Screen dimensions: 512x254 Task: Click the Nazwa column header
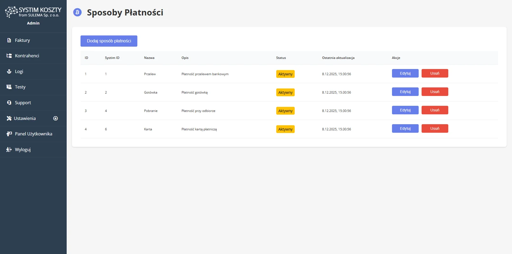[149, 58]
